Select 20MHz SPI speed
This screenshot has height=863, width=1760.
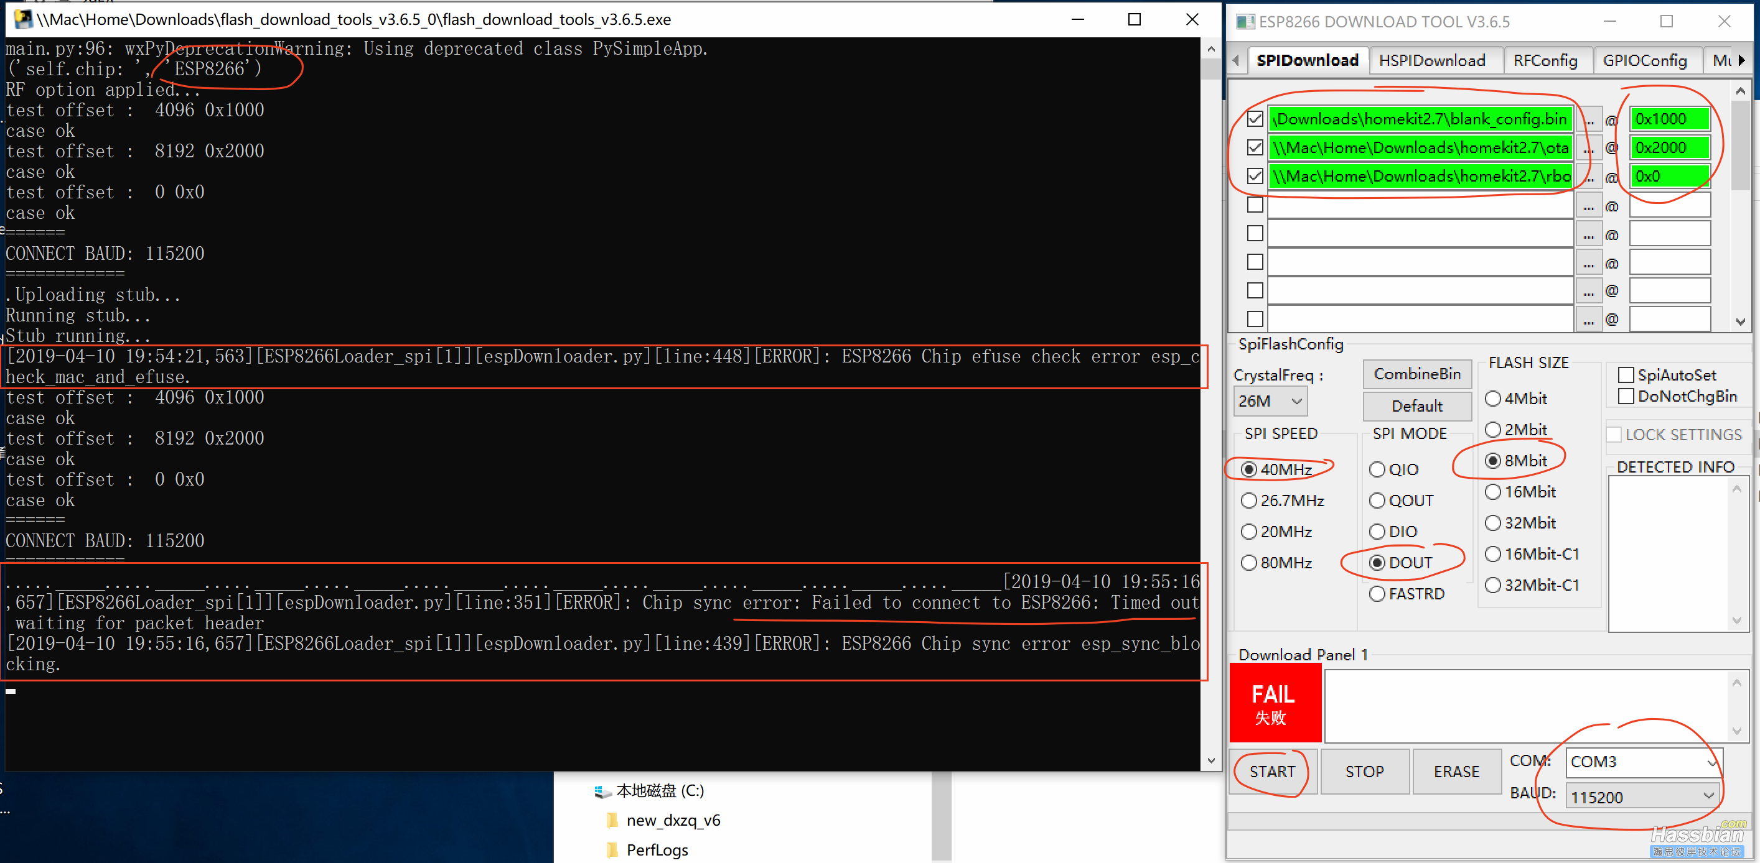tap(1276, 531)
